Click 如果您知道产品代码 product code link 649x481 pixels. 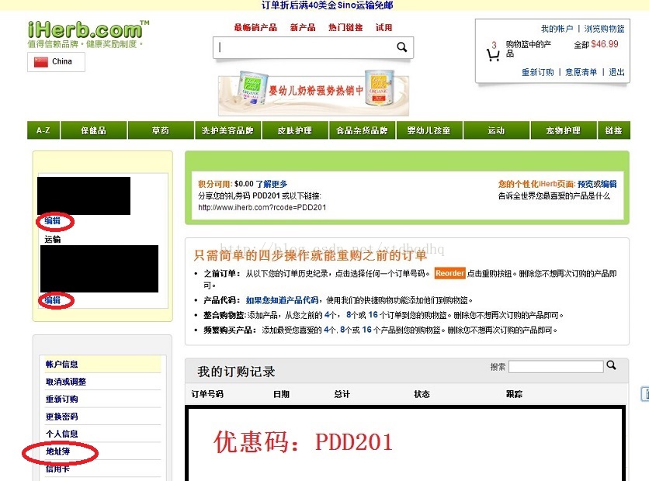click(283, 300)
